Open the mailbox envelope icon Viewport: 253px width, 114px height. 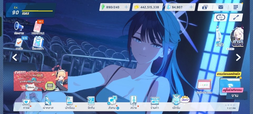tap(221, 7)
